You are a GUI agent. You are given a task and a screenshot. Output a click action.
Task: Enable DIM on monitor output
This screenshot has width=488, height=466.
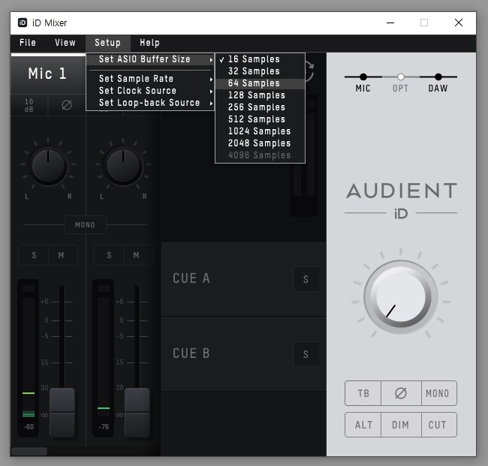(401, 425)
